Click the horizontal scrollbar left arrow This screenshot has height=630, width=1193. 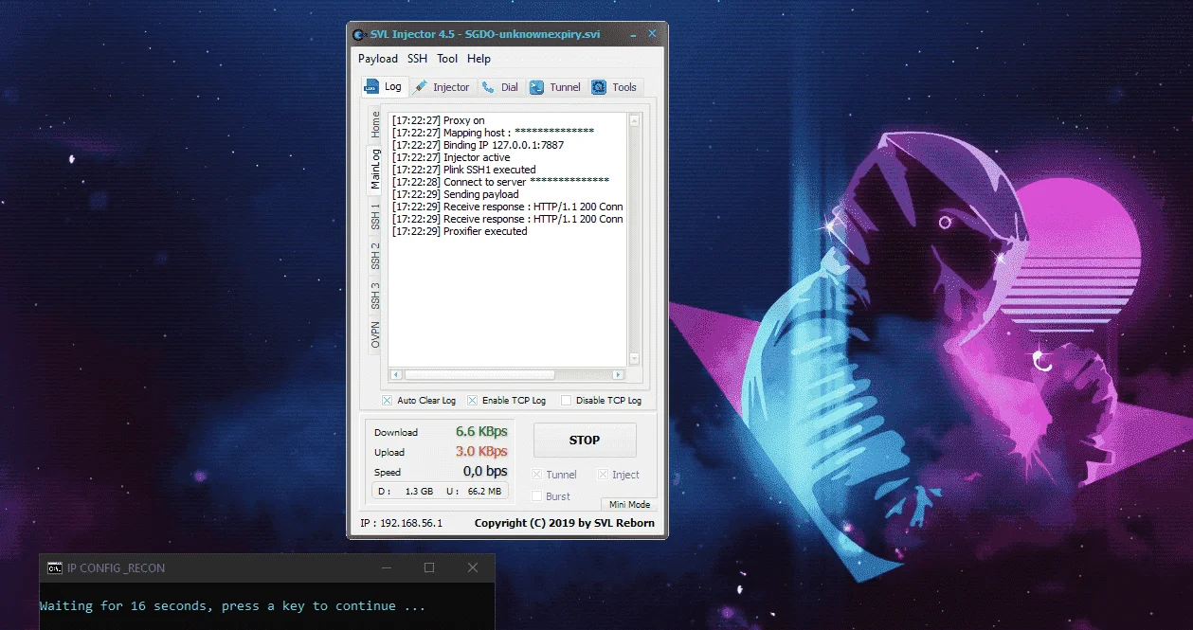point(396,375)
